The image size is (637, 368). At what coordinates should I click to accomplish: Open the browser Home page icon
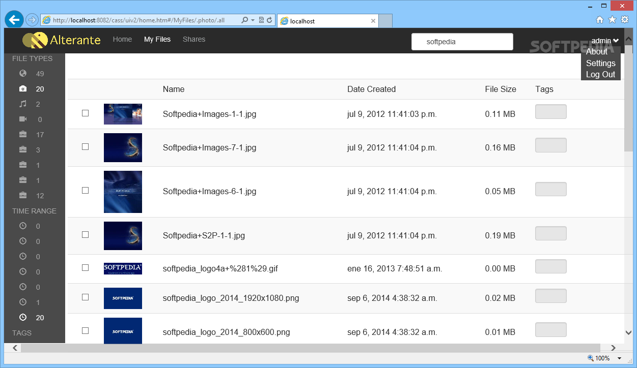point(600,20)
